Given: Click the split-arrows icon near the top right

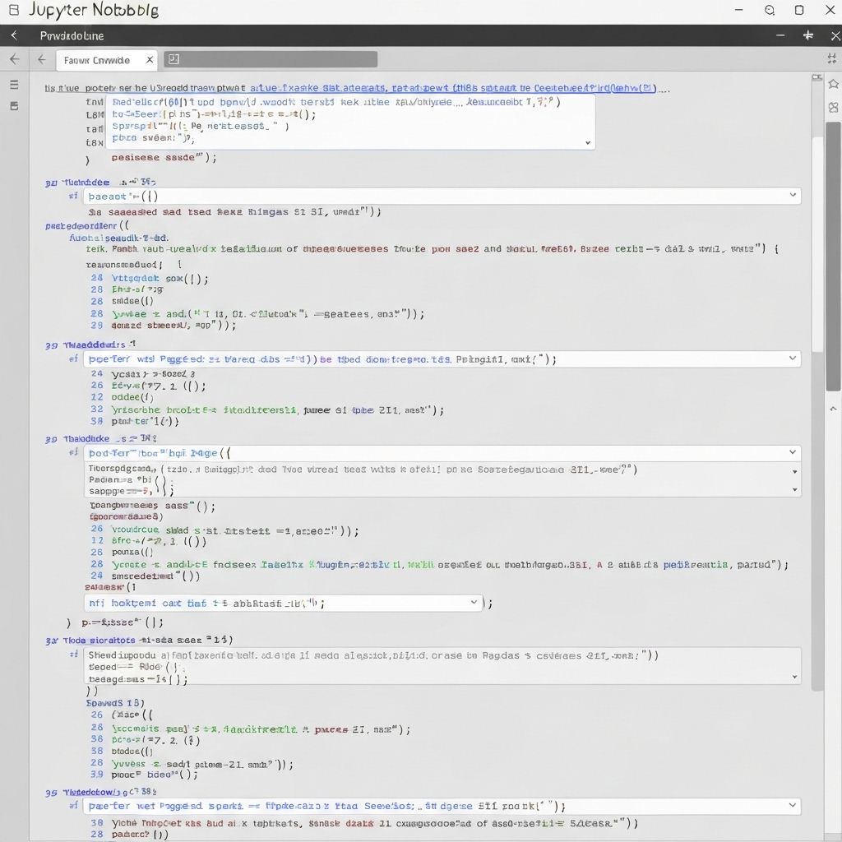Looking at the screenshot, I should click(833, 59).
